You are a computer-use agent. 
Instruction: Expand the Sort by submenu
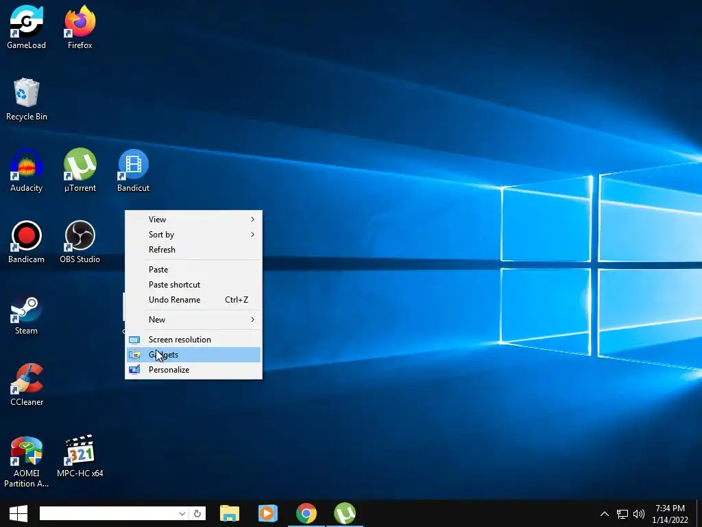click(193, 235)
